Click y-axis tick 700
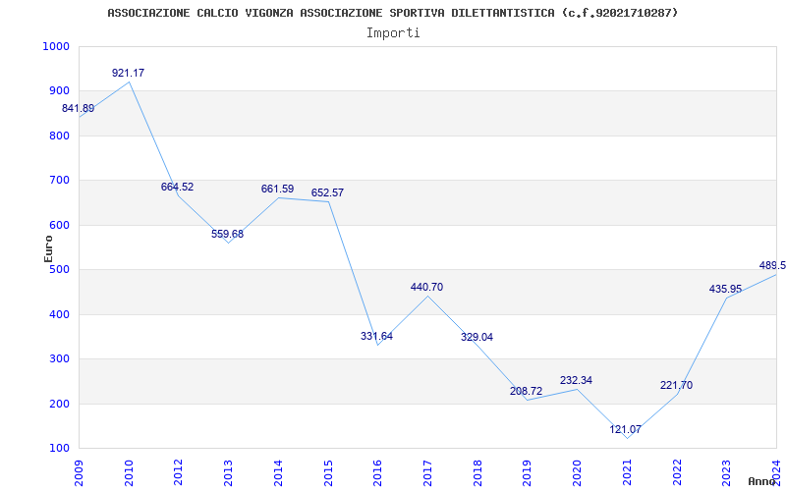Screen dimensions: 786x491 pyautogui.click(x=59, y=181)
